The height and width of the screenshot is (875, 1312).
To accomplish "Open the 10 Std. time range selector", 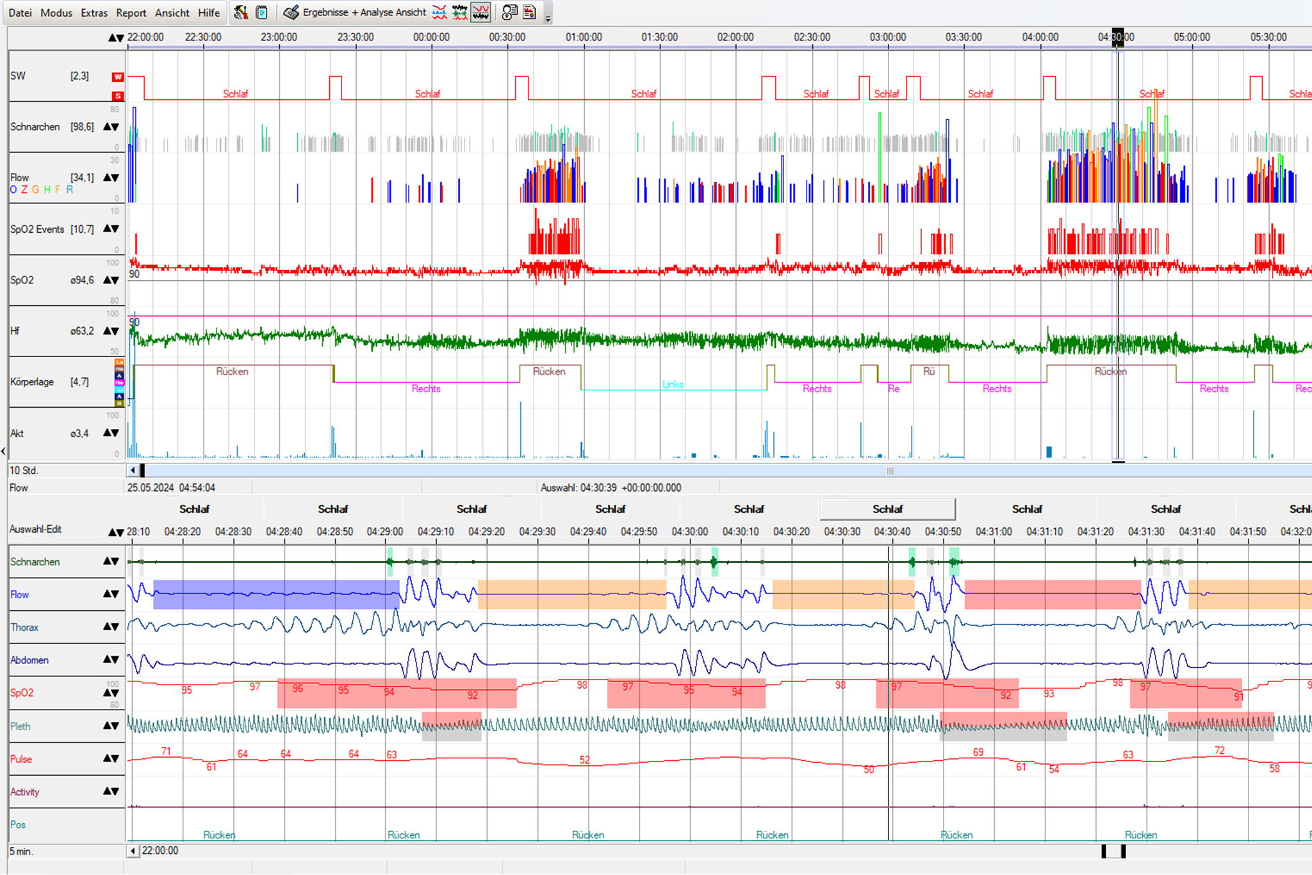I will click(x=24, y=471).
